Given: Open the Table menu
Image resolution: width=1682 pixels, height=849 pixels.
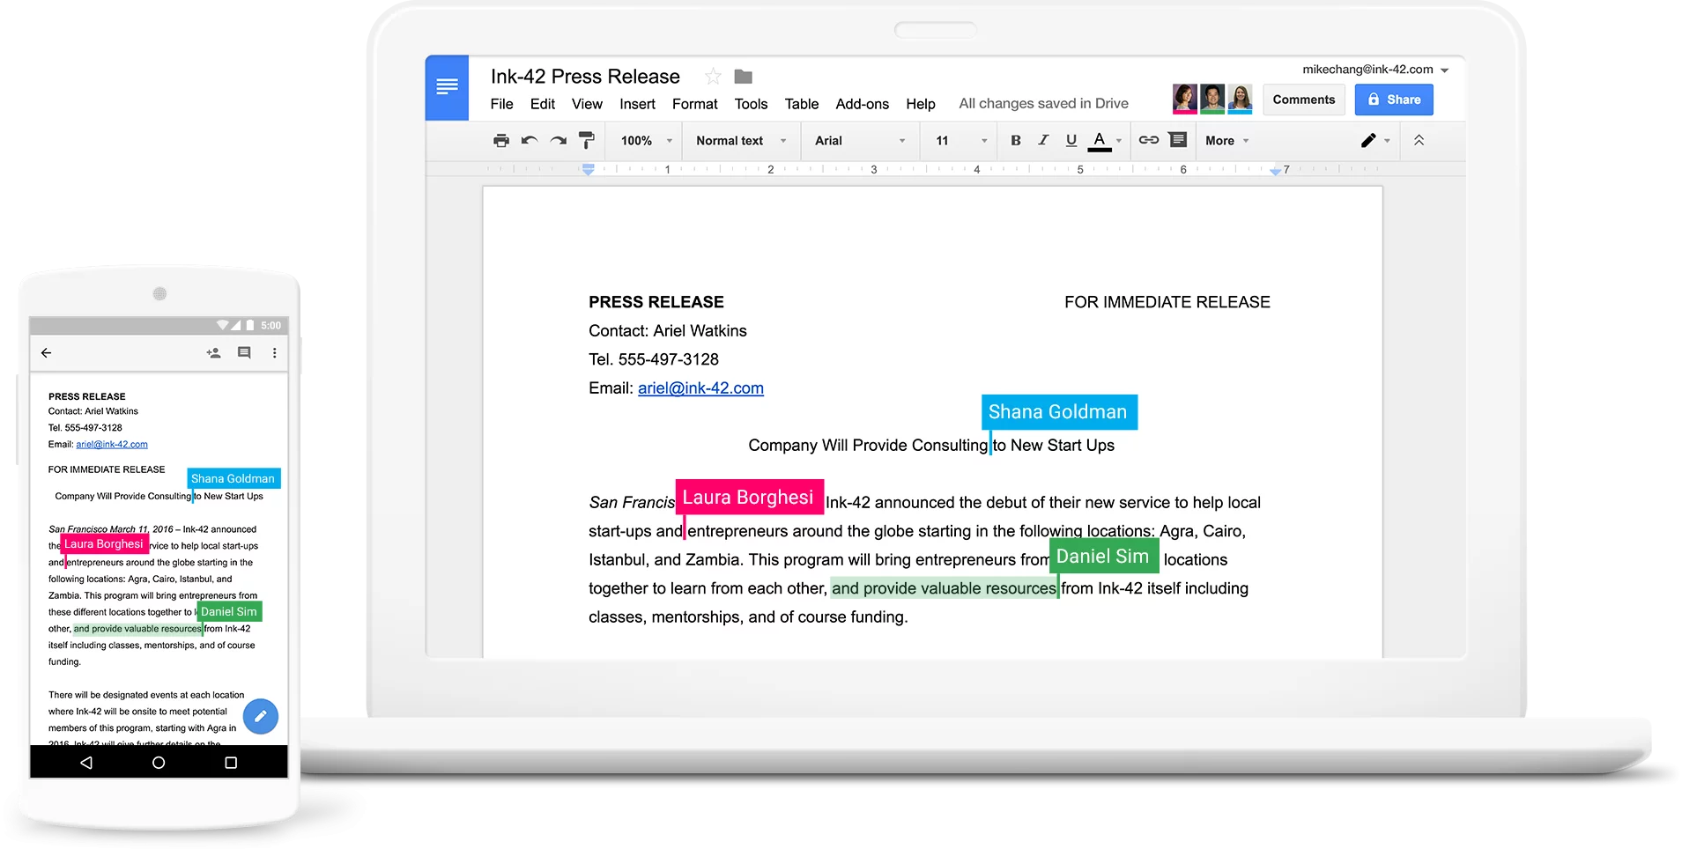Looking at the screenshot, I should pos(802,104).
